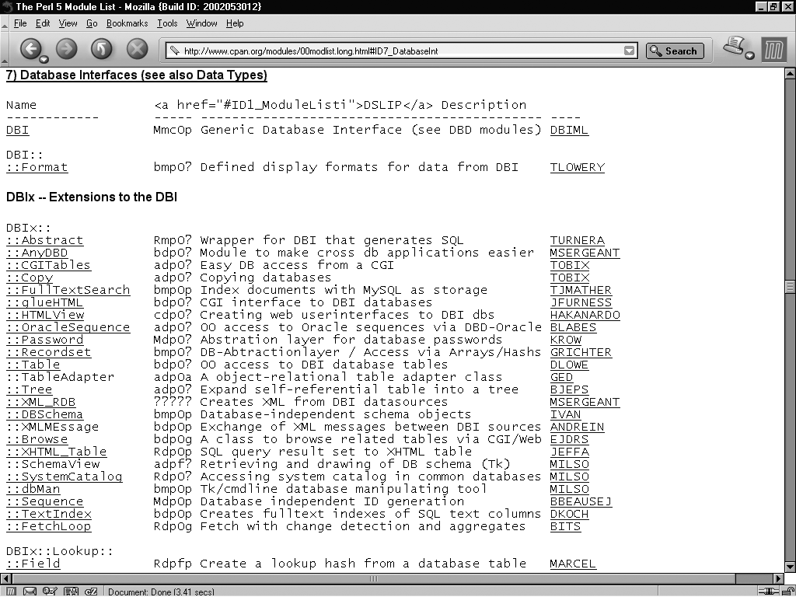
Task: Click the vertical scrollbar up arrow
Action: click(790, 74)
